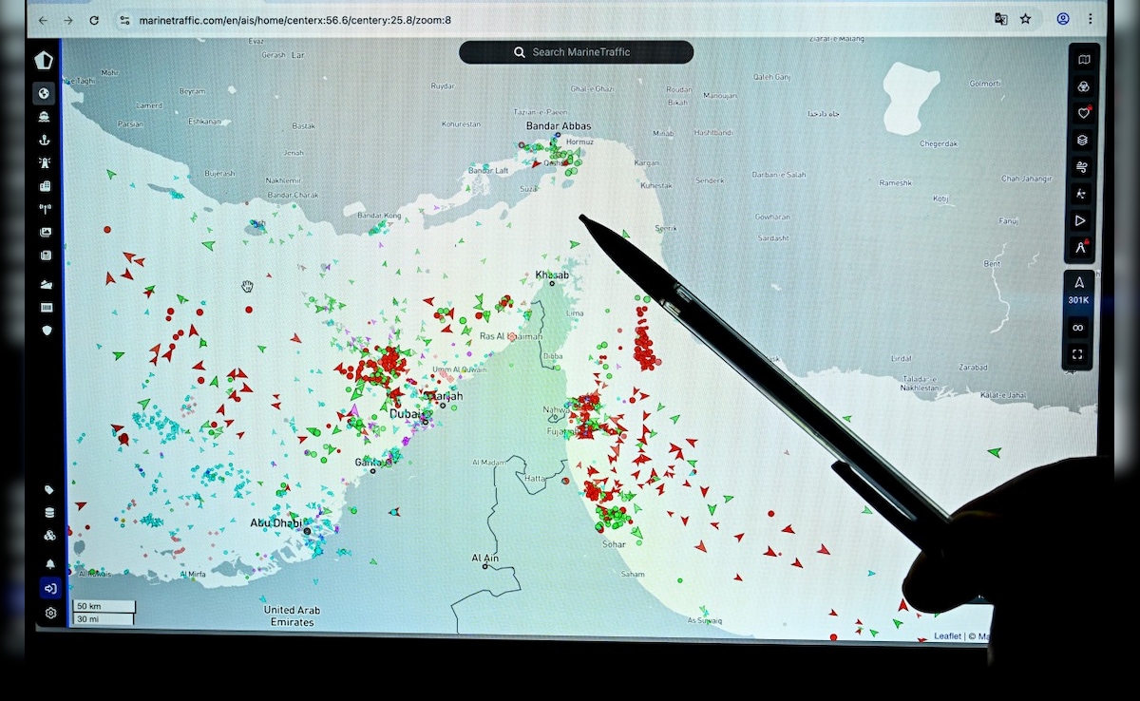Open the photos gallery icon in sidebar
This screenshot has height=701, width=1140.
(45, 232)
